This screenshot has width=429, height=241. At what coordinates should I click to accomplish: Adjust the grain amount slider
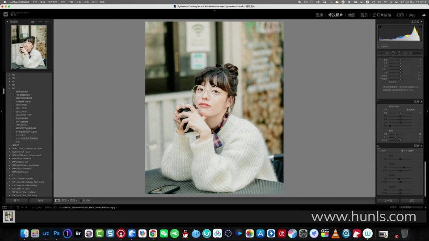click(395, 134)
